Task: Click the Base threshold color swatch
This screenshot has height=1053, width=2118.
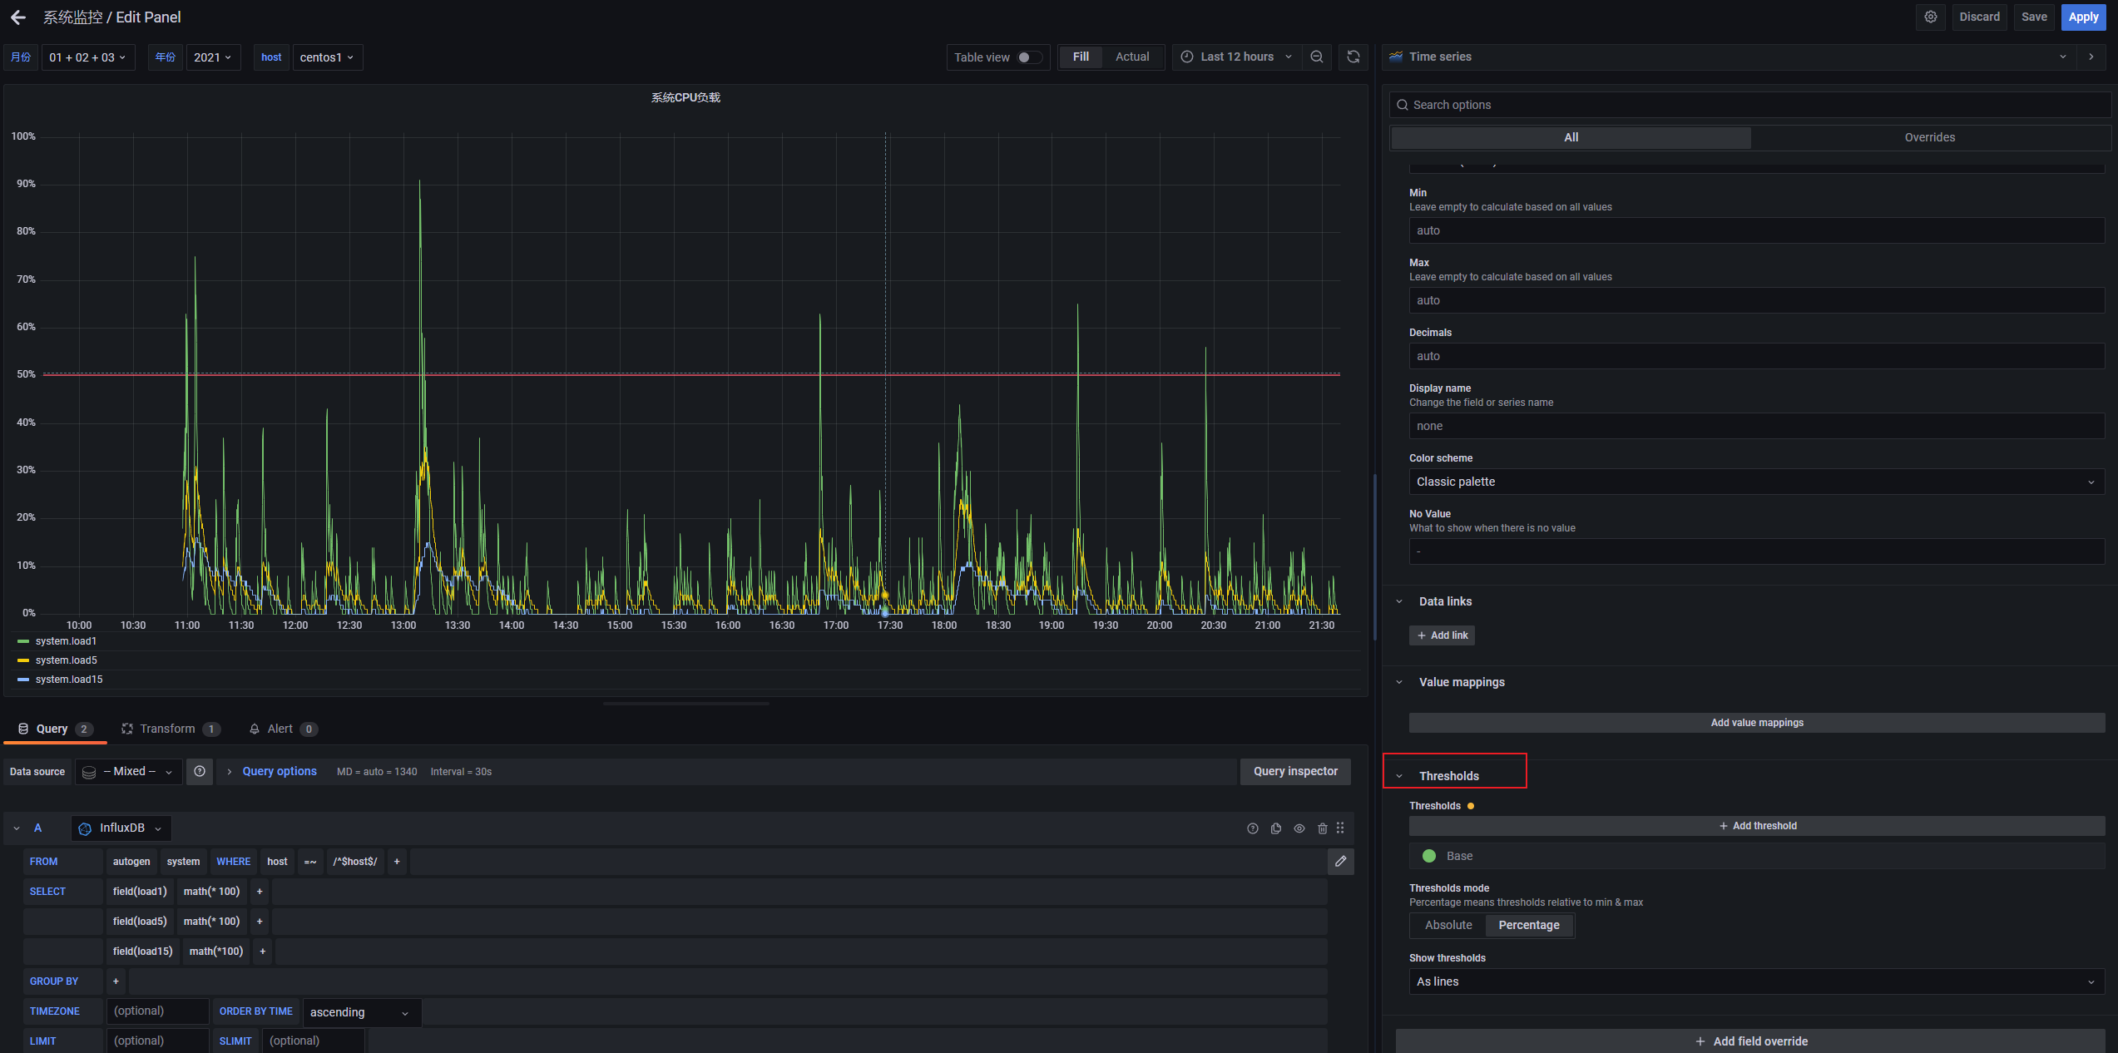Action: point(1429,856)
